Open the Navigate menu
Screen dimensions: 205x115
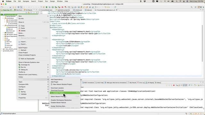click(26, 1)
